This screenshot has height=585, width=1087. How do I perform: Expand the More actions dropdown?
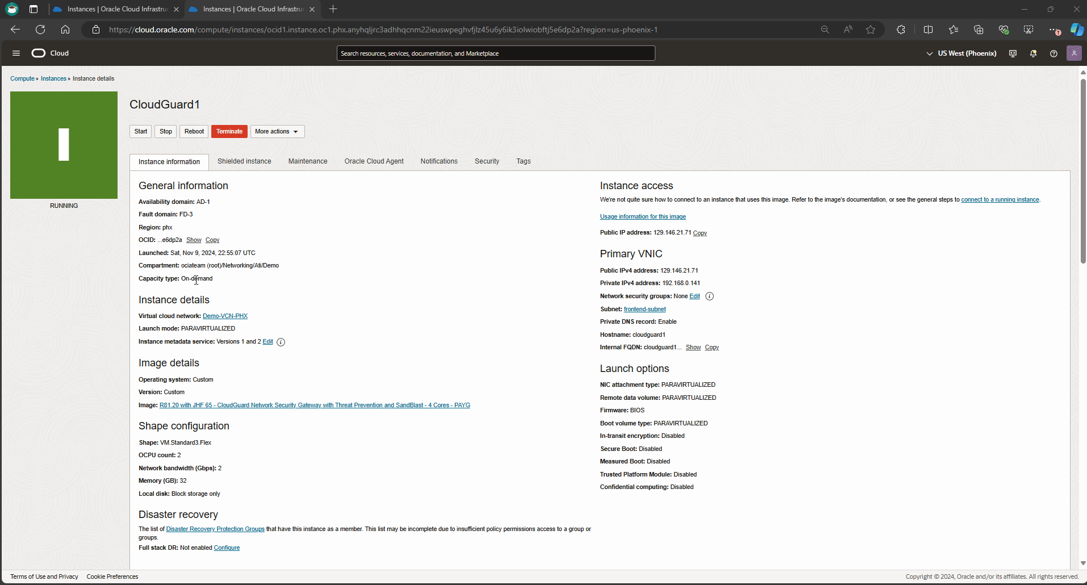[x=277, y=132]
